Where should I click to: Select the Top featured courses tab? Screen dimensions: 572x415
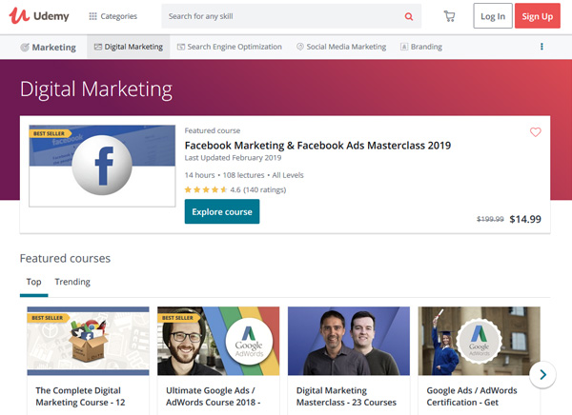tap(34, 282)
